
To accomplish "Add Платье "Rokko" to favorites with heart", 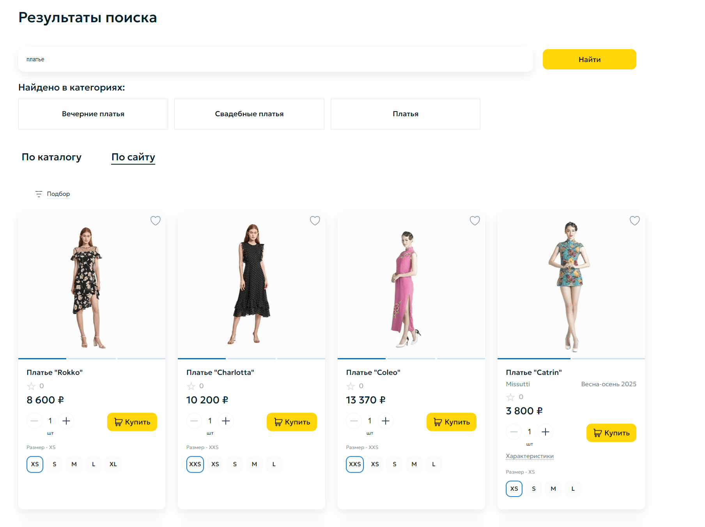I will tap(155, 221).
